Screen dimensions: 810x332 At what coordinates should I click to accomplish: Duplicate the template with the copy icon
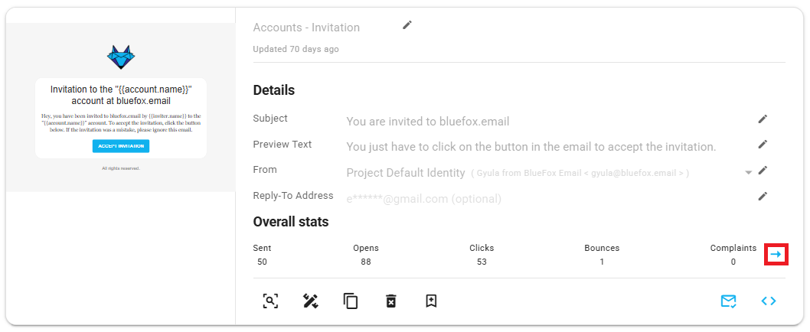(x=351, y=301)
